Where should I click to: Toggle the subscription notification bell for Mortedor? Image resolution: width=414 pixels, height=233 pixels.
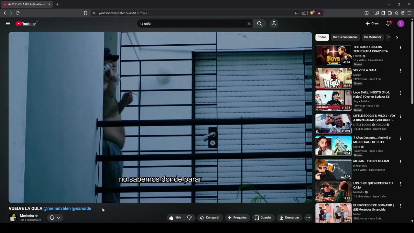pos(55,218)
